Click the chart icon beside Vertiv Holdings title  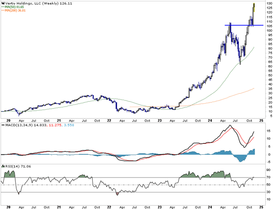(3, 3)
